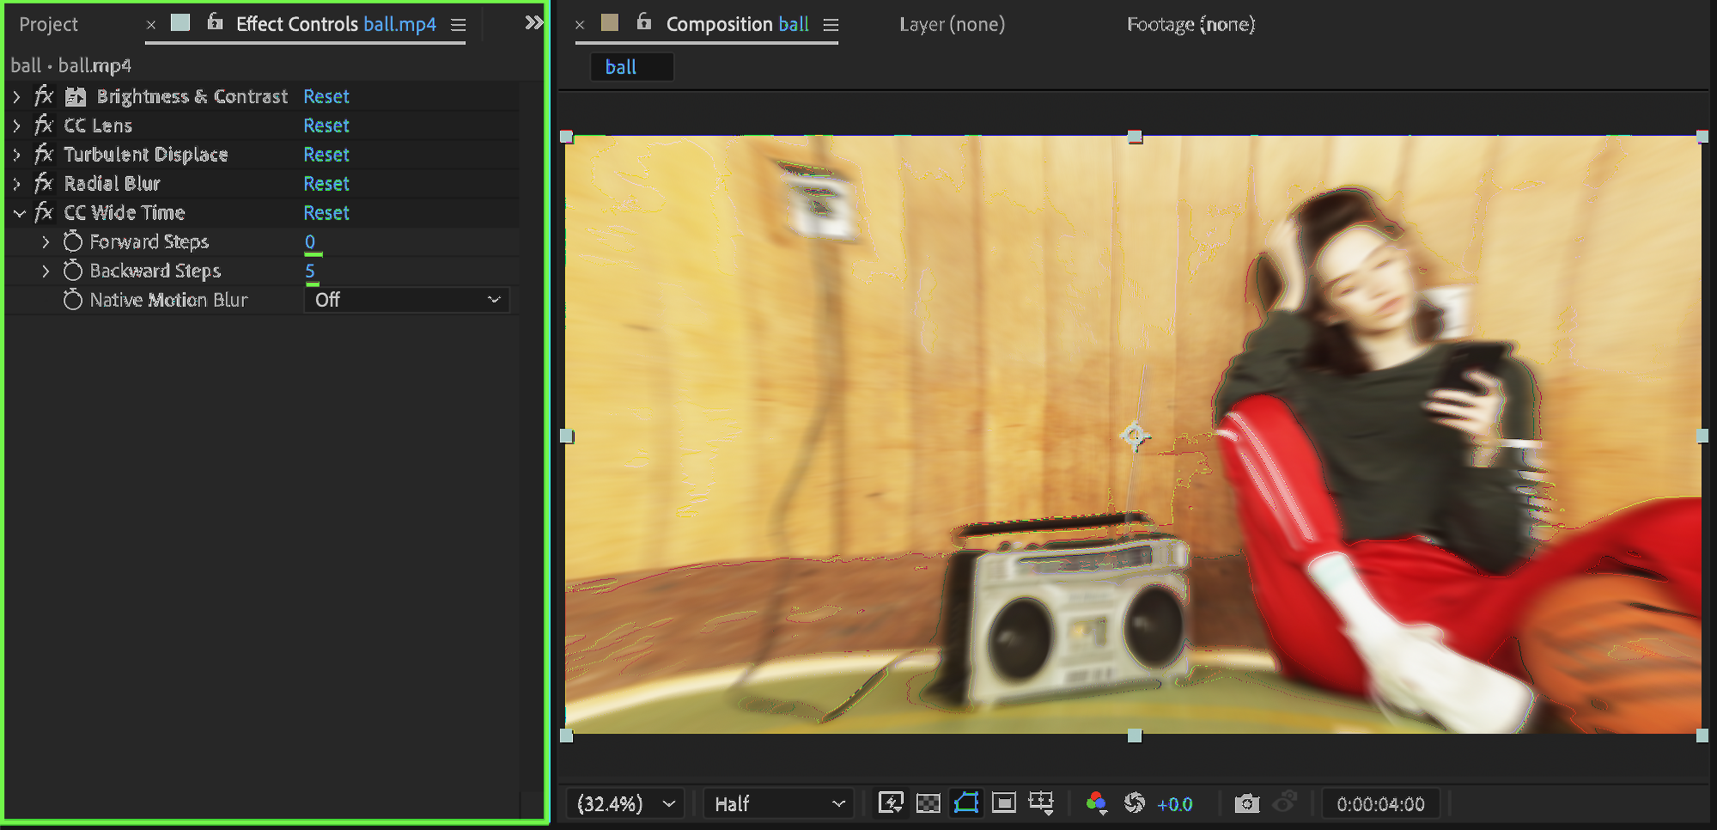Click the Region of Interest icon

[x=1003, y=803]
